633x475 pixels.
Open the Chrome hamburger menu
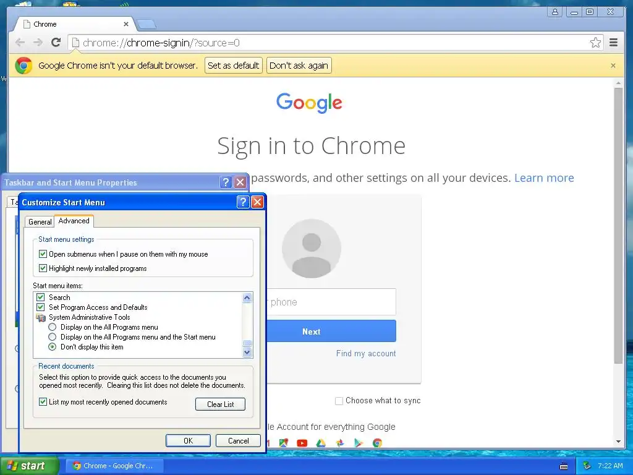[x=613, y=43]
